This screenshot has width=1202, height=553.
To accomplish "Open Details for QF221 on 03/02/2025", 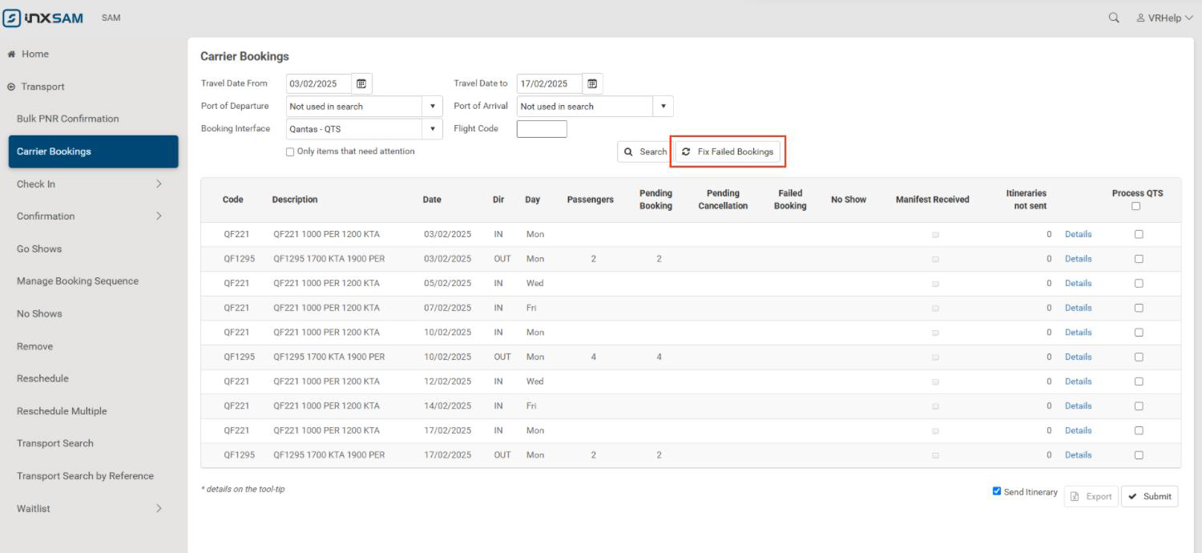I will 1078,234.
